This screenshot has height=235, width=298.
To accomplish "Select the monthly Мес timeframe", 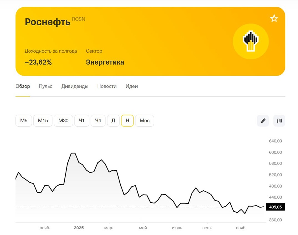I will [145, 120].
